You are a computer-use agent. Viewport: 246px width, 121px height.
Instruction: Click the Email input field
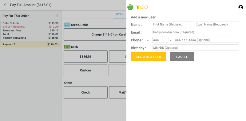click(196, 32)
